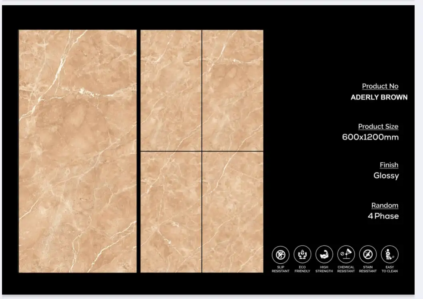Open the bottom-right tile in the four-tile grid
Image resolution: width=423 pixels, height=299 pixels.
(233, 212)
